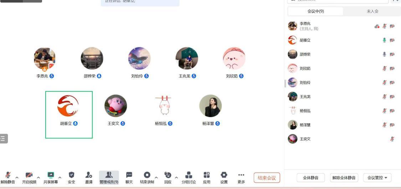Image resolution: width=401 pixels, height=189 pixels.
Task: Open the 会议管控 dropdown
Action: click(377, 178)
